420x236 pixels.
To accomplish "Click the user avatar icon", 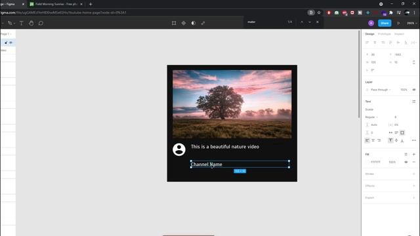I will 371,24.
